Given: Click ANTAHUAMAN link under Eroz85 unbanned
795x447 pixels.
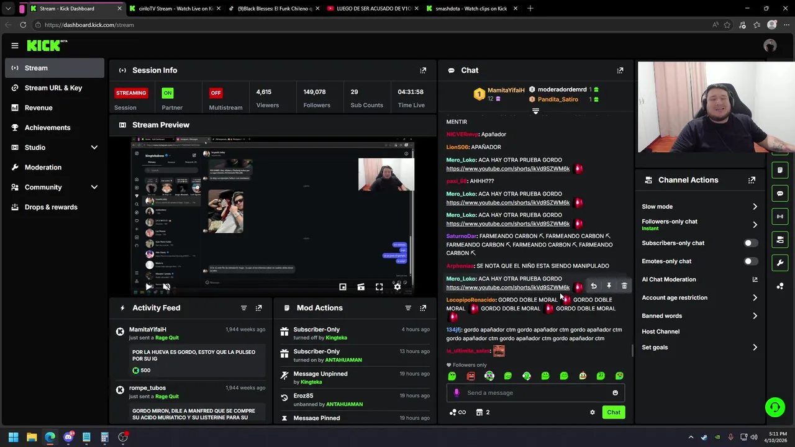Looking at the screenshot, I should pyautogui.click(x=344, y=404).
